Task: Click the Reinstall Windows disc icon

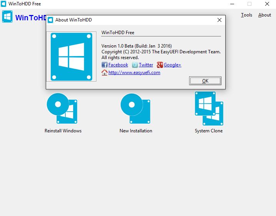Action: tap(62, 108)
